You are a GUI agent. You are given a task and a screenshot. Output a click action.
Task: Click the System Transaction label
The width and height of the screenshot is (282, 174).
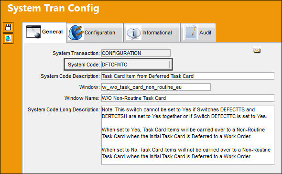76,53
